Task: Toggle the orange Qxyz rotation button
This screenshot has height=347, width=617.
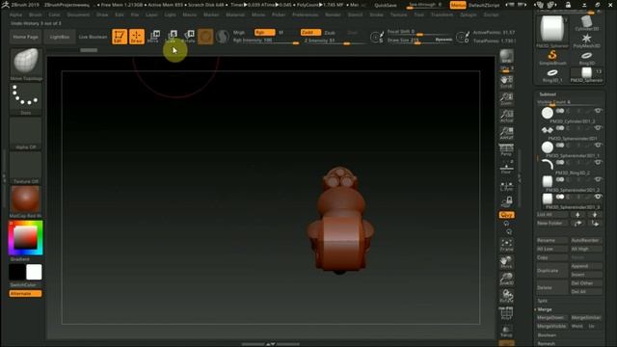Action: click(x=506, y=215)
